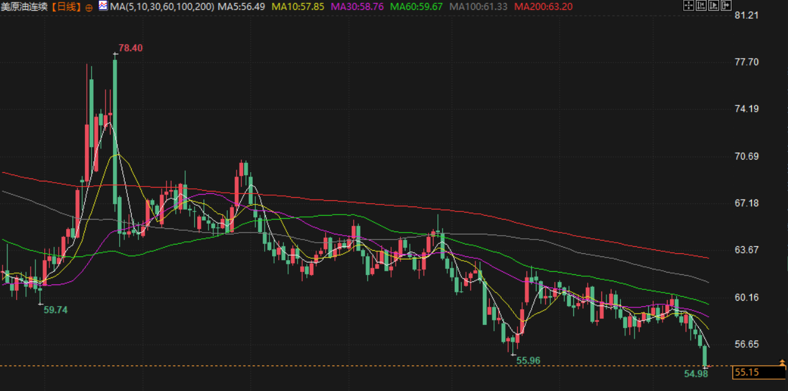Viewport: 788px width, 391px height.
Task: Select the 【日线】 daily period label
Action: [x=67, y=7]
